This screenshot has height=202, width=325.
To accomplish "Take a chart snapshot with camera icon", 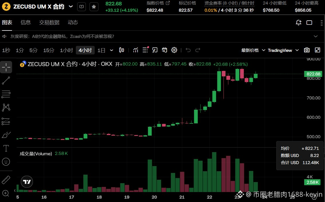I will click(x=307, y=50).
